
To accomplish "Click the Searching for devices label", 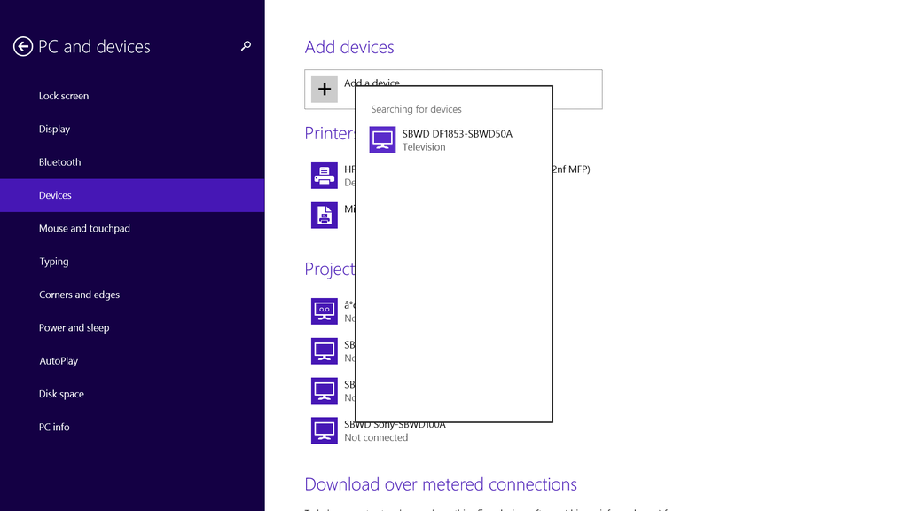I will 417,109.
